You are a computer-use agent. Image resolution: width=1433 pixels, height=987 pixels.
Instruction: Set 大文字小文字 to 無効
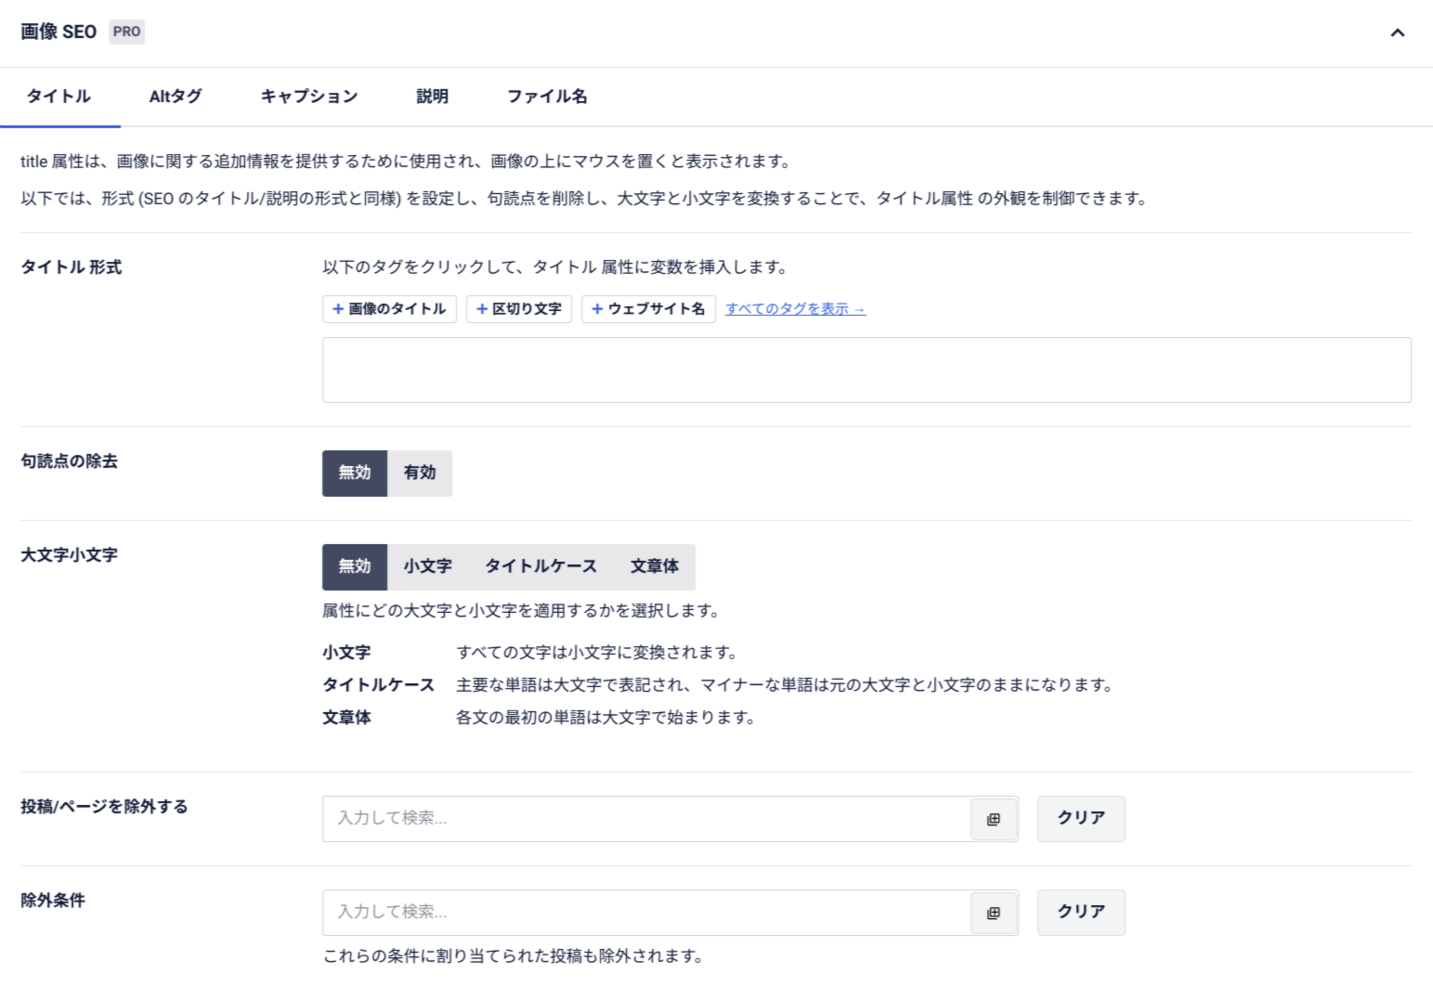[x=355, y=567]
